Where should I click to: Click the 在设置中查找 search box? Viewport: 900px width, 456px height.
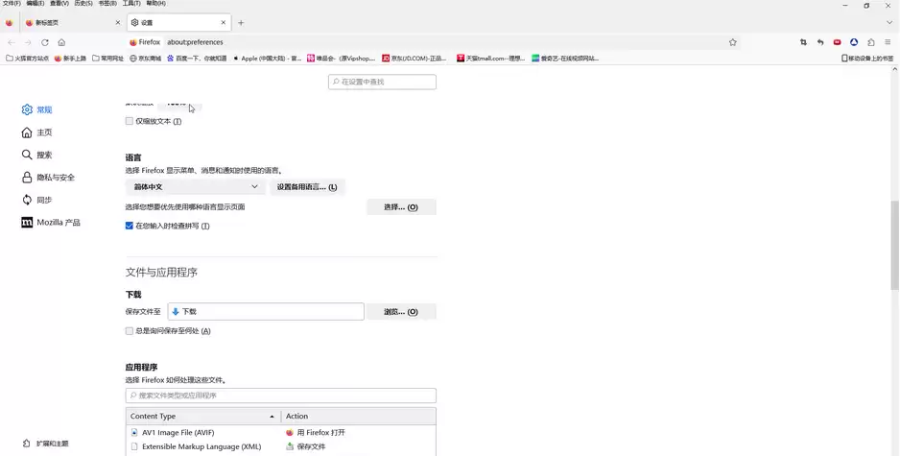(382, 83)
